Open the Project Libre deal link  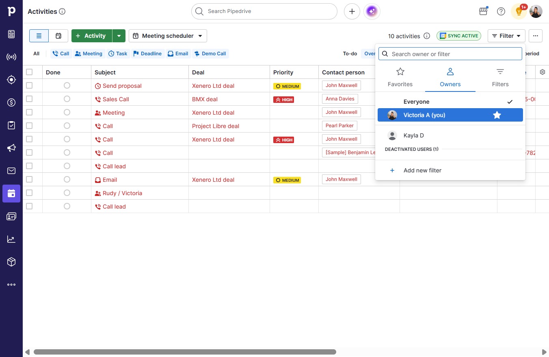coord(216,126)
